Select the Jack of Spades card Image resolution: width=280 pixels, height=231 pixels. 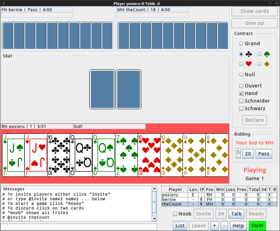click(14, 155)
